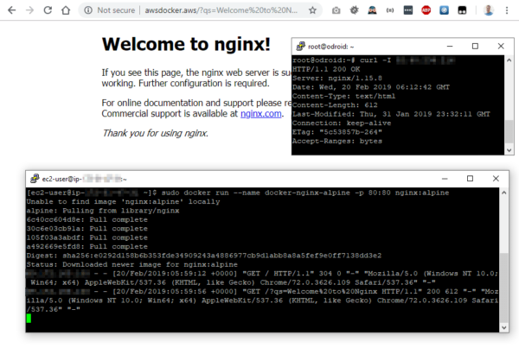519x348 pixels.
Task: Click PuTTY icon in ec2-user window title
Action: (x=35, y=179)
